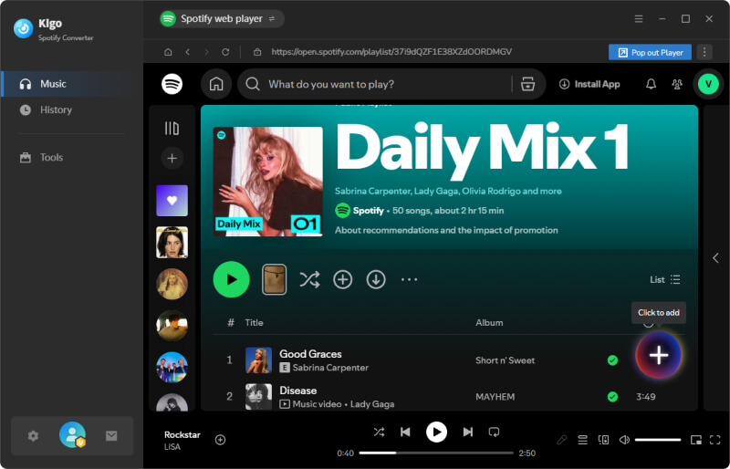Viewport: 730px width, 469px height.
Task: Skip to next track
Action: coord(468,433)
